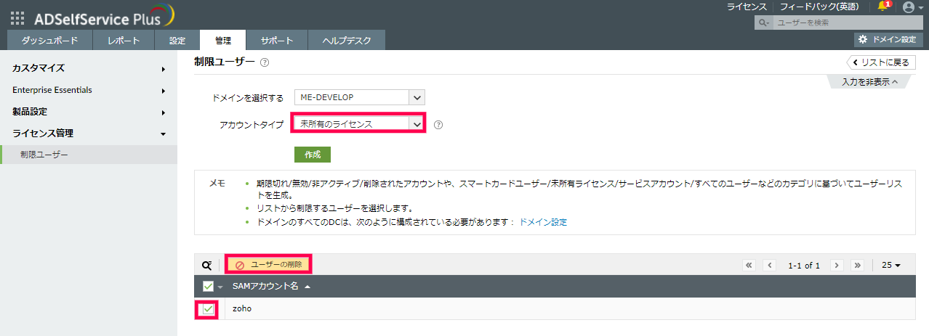929x336 pixels.
Task: Click the ユーザーの削除 button
Action: [269, 265]
